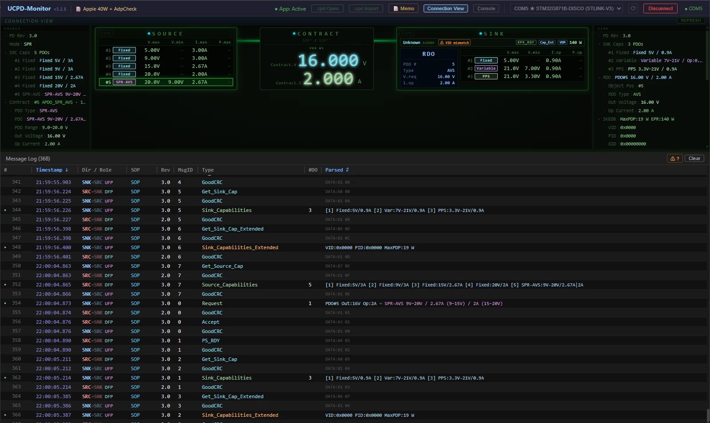Click the Disconnect button
The width and height of the screenshot is (710, 423).
pos(660,8)
